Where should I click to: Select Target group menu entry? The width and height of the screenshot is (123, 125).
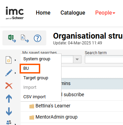coord(36,78)
